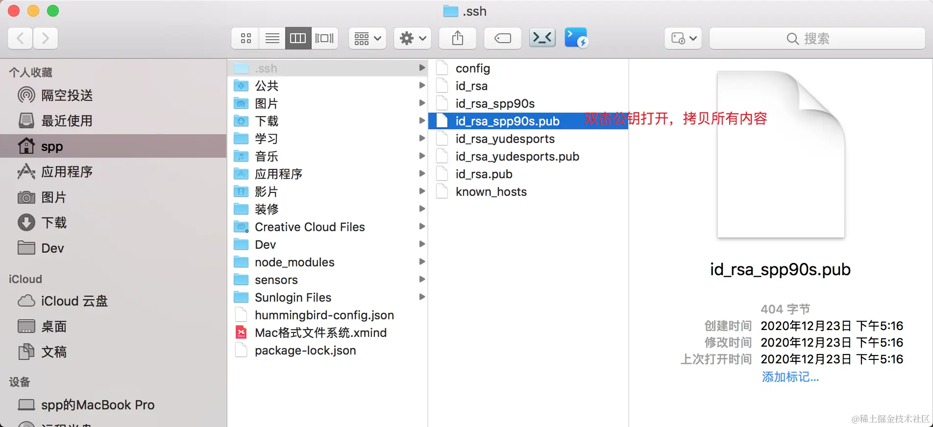Click the Share toolbar button
Viewport: 933px width, 427px height.
pyautogui.click(x=458, y=38)
